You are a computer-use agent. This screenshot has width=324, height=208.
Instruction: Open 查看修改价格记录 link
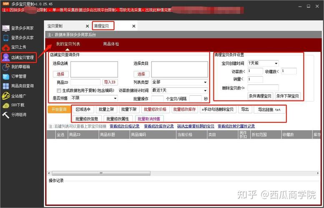coord(125,126)
